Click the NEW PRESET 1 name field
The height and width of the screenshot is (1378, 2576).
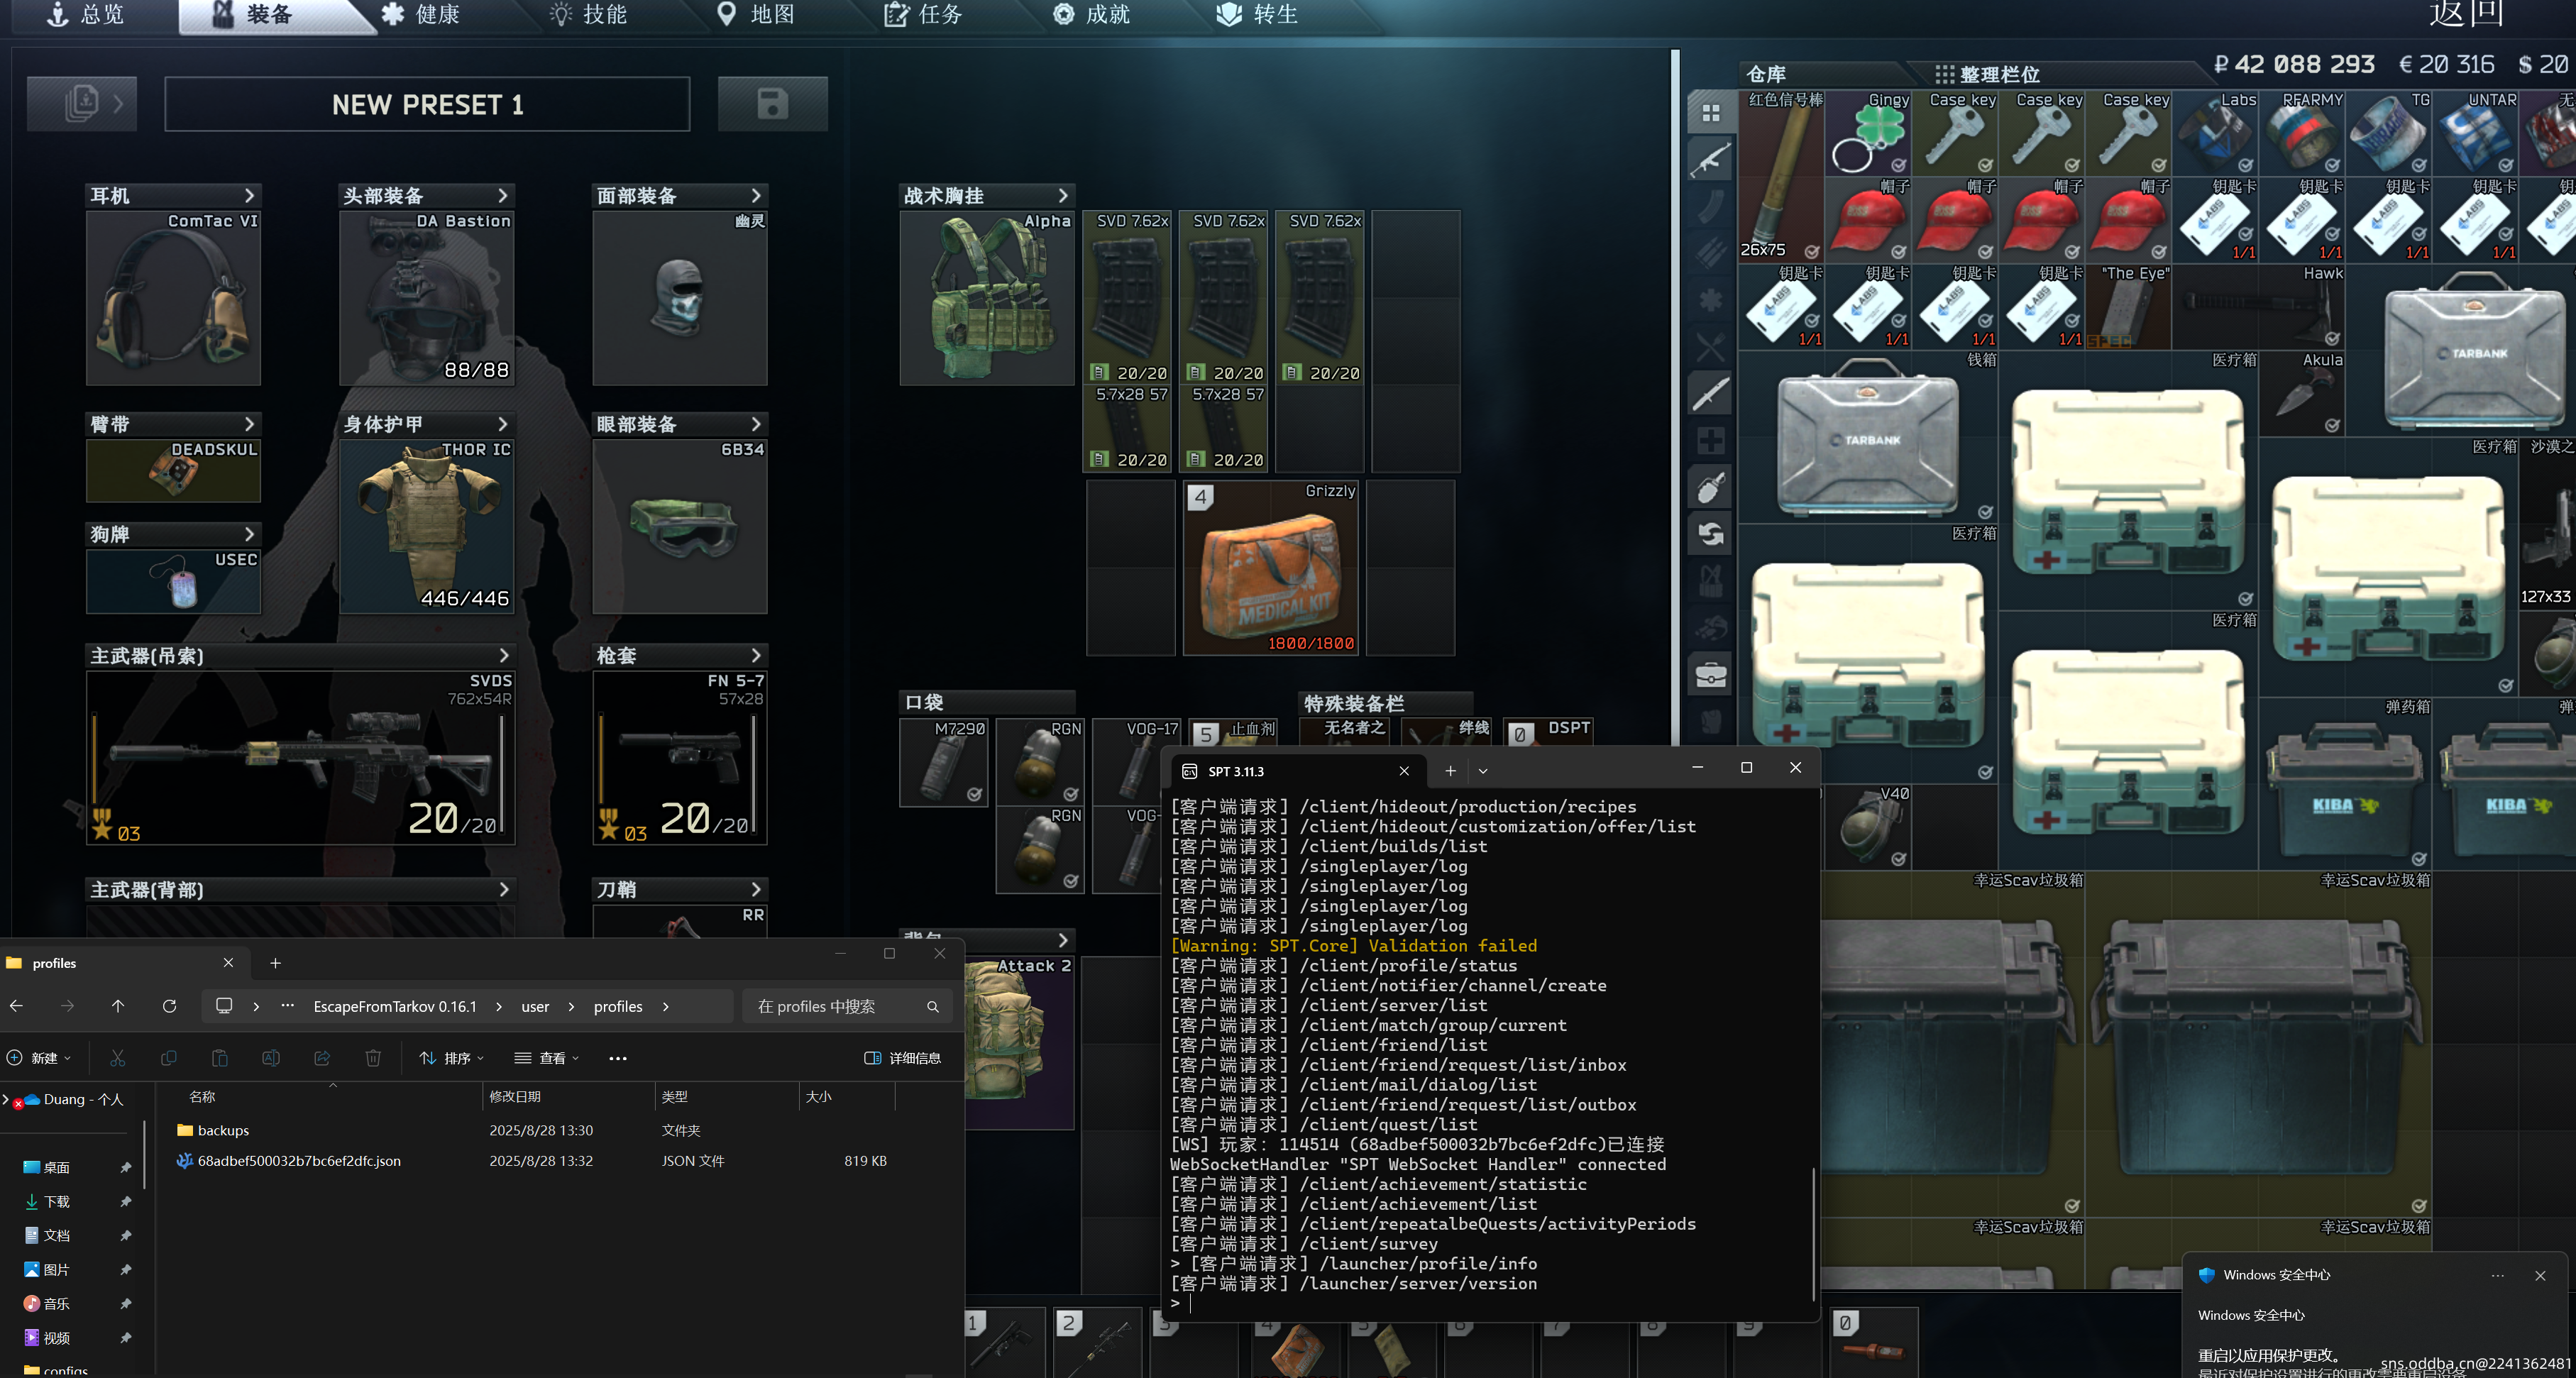pyautogui.click(x=427, y=104)
